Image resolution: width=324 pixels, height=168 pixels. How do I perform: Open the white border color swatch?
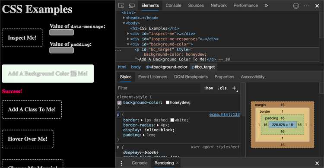tap(172, 120)
